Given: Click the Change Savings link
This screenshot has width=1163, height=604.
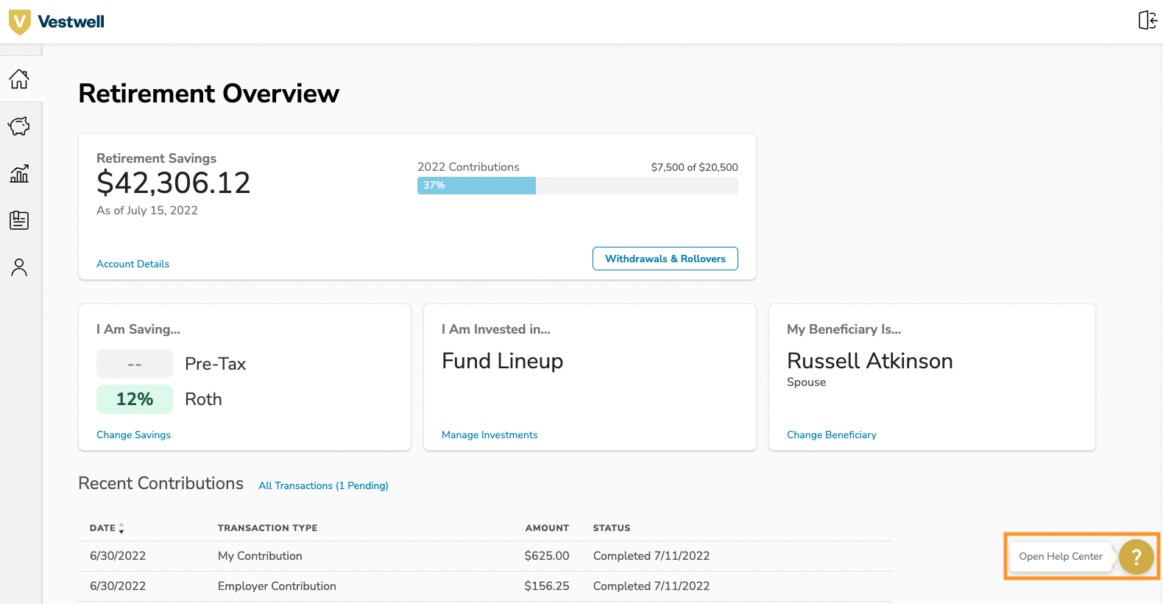Looking at the screenshot, I should tap(133, 435).
